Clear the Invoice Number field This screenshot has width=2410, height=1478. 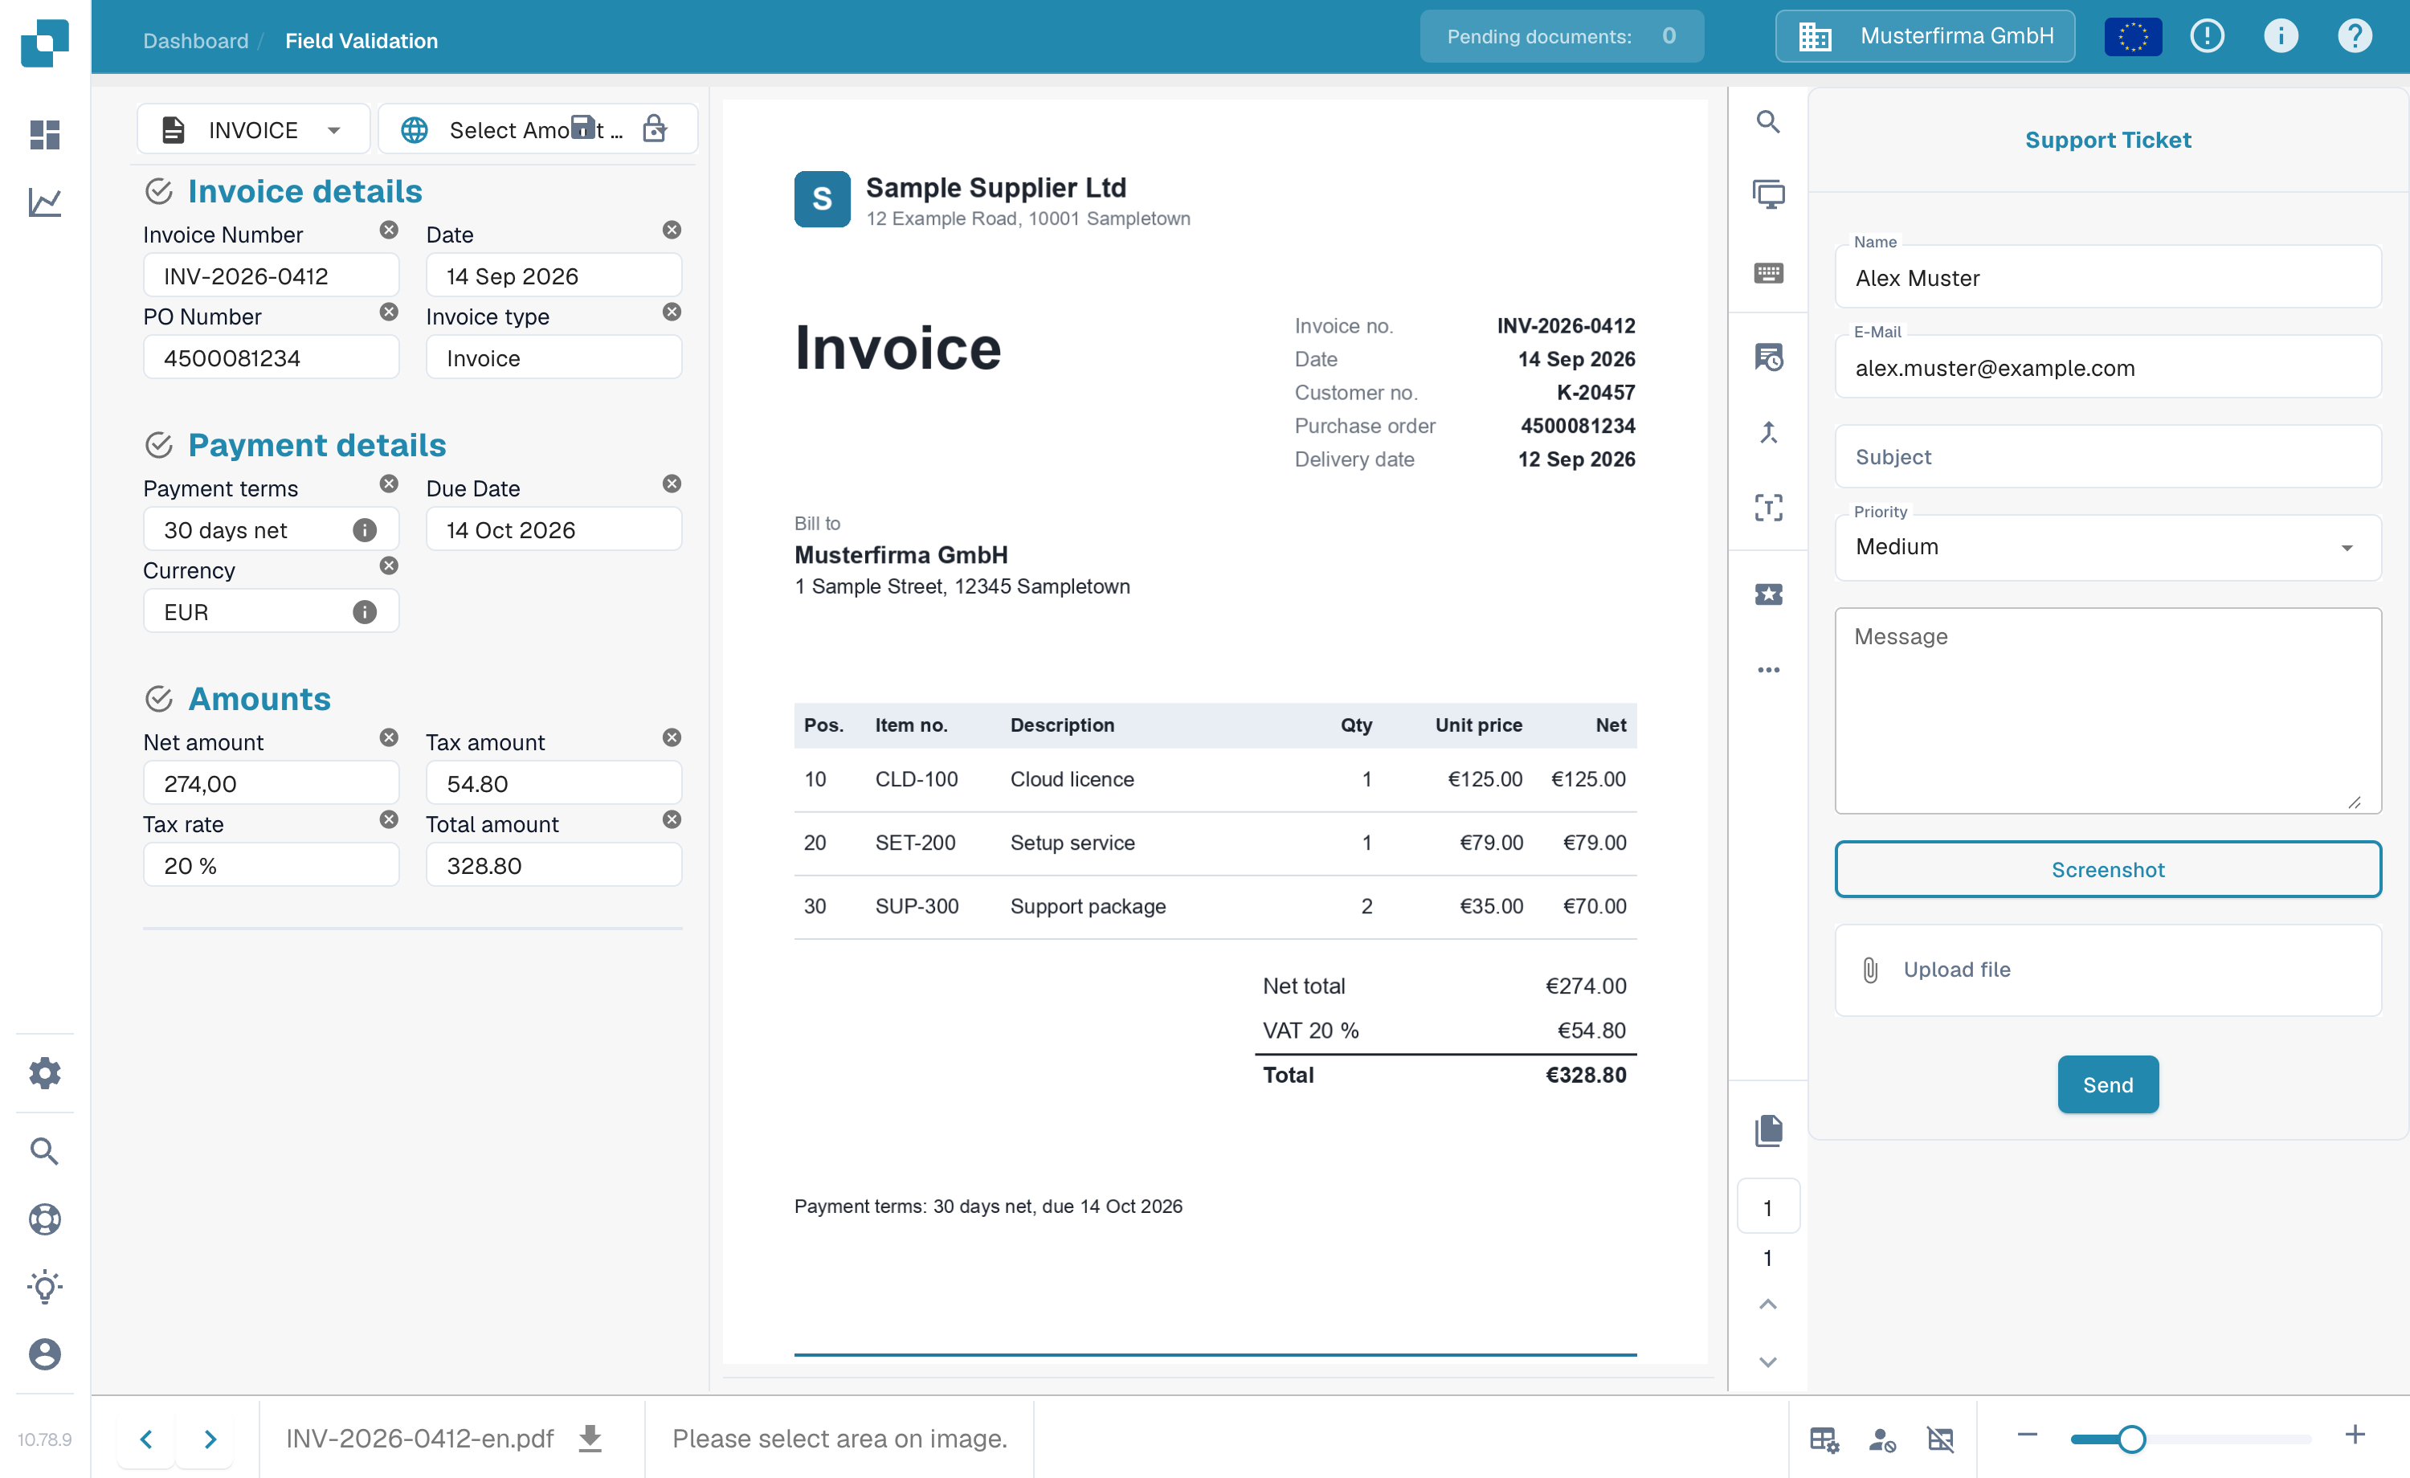390,230
